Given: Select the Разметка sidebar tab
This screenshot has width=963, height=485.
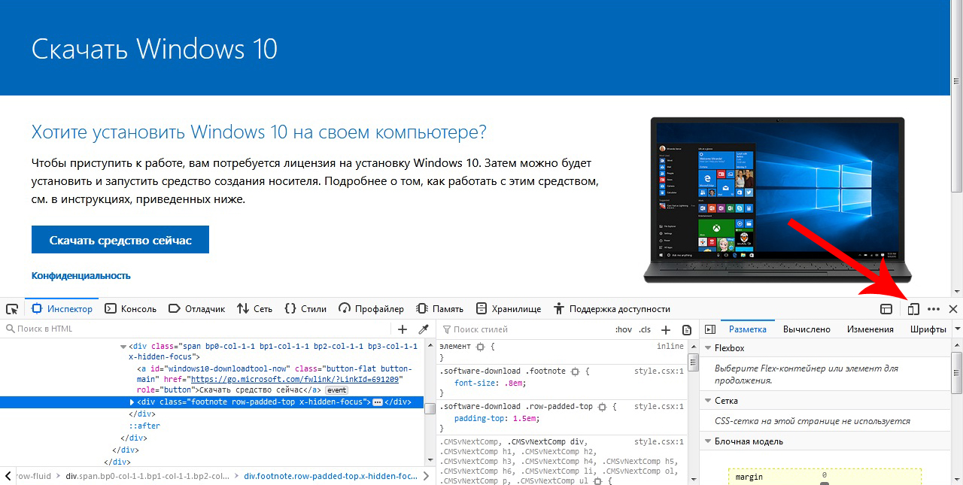Looking at the screenshot, I should tap(748, 329).
